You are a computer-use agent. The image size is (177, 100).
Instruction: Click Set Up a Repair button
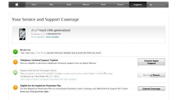pos(151,75)
